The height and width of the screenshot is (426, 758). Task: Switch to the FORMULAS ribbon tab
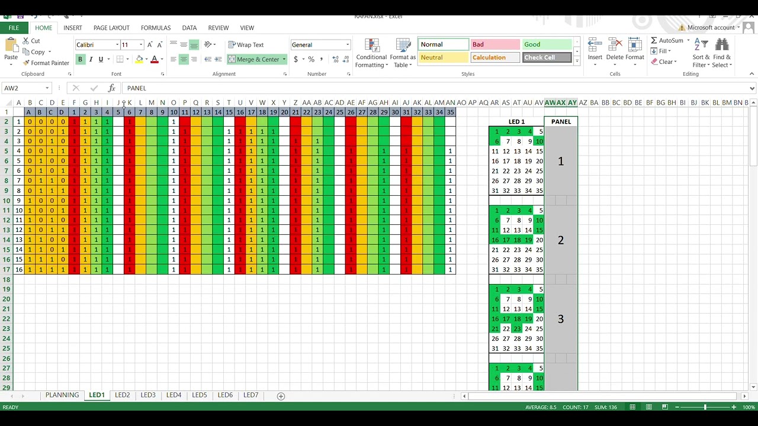(156, 28)
